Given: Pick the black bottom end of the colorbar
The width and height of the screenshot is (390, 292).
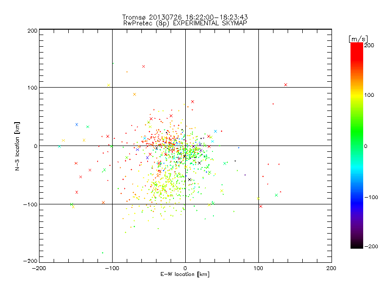Looking at the screenshot, I should coord(357,246).
